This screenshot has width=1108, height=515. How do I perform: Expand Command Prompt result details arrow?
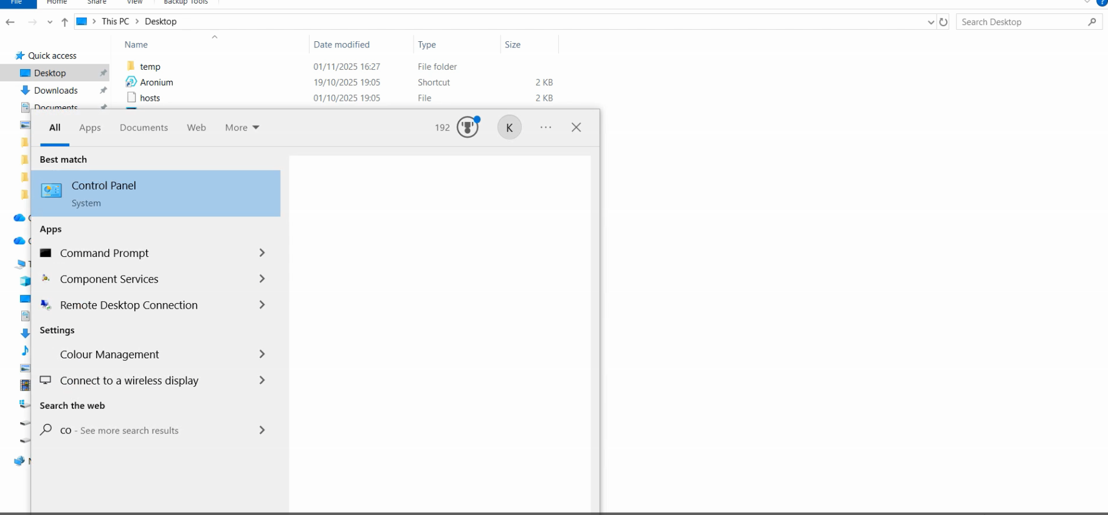pyautogui.click(x=262, y=253)
